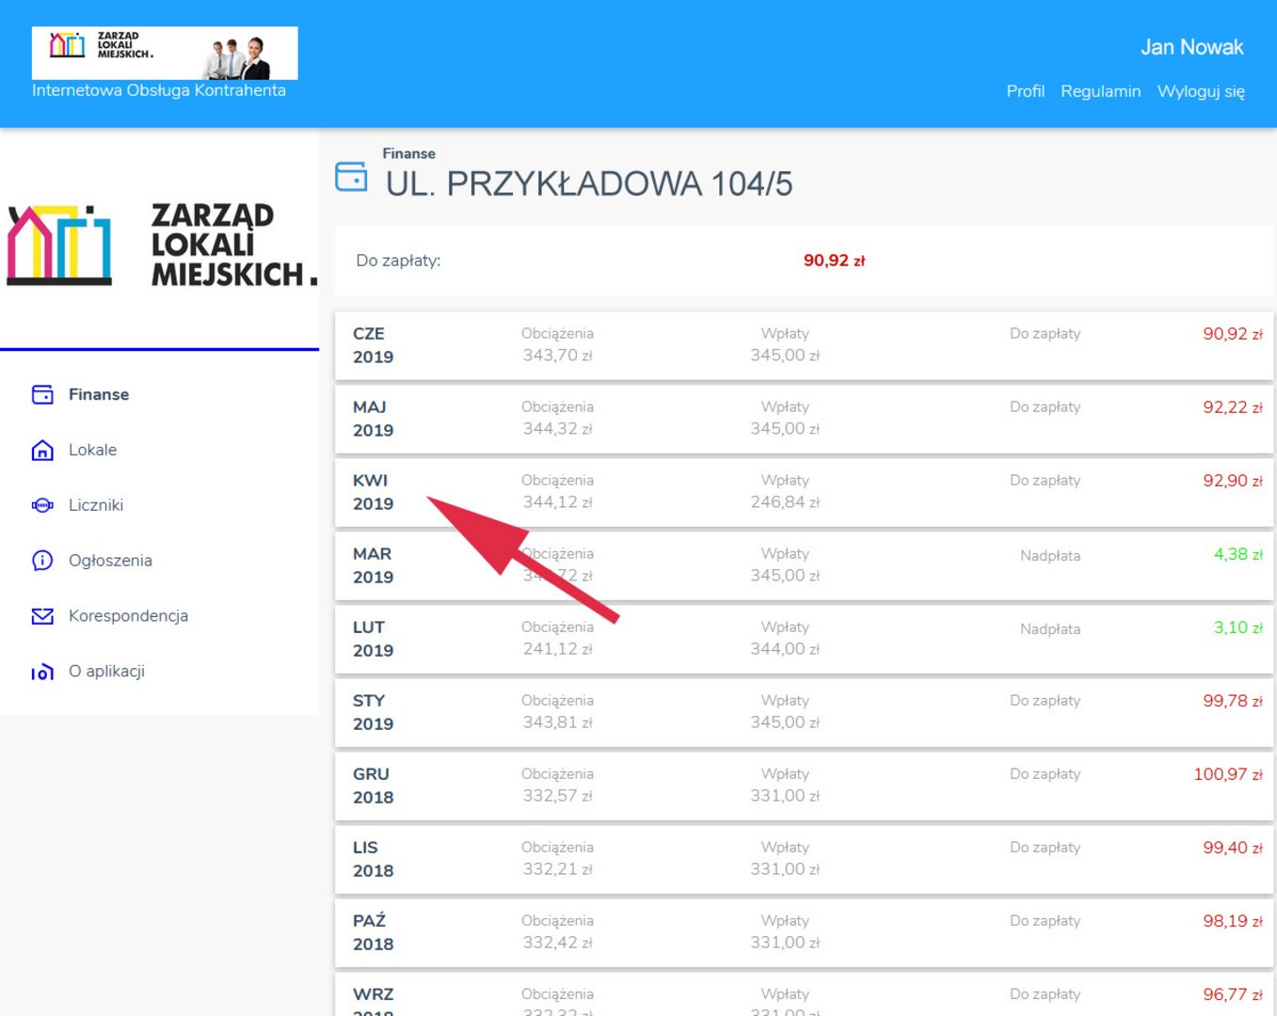Open the Profil link
Viewport: 1277px width, 1016px height.
point(1025,91)
